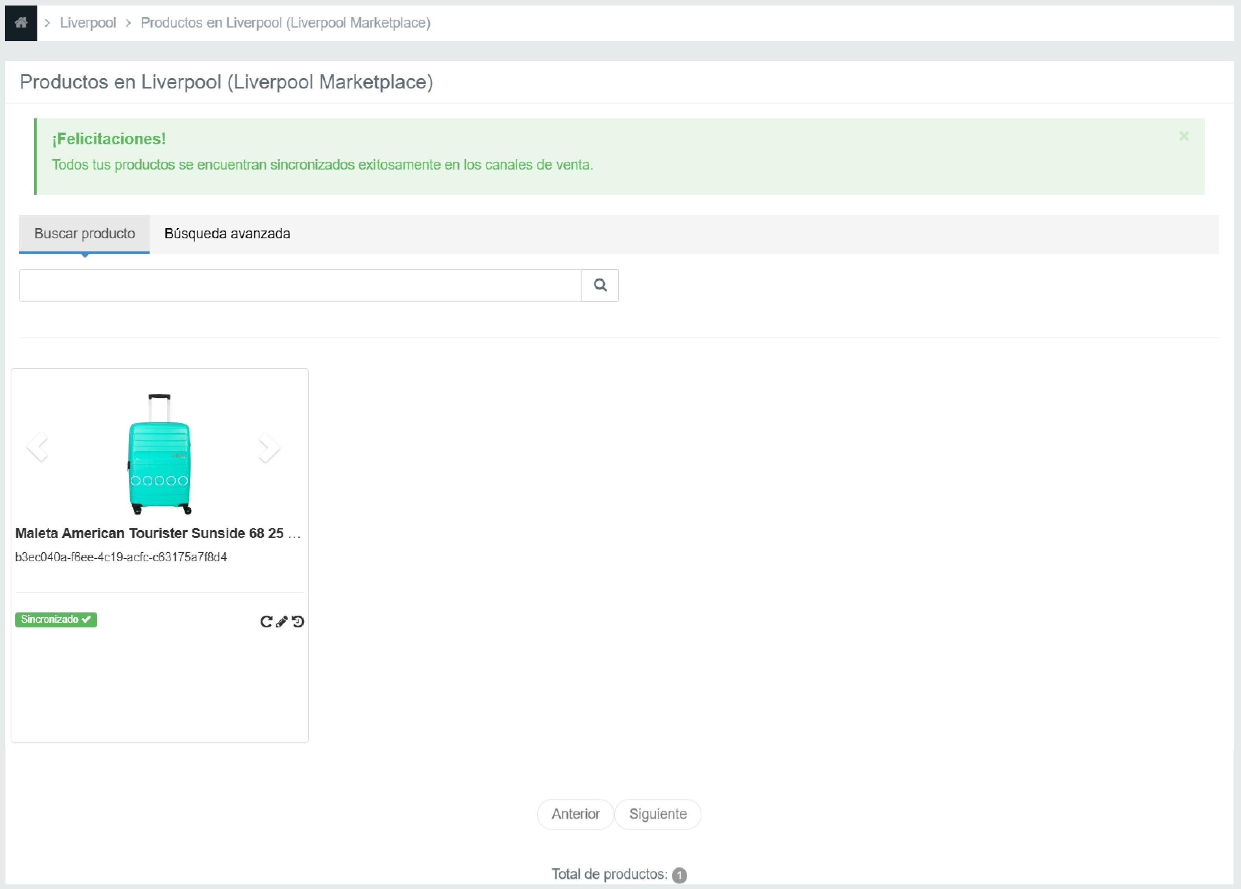The image size is (1241, 889).
Task: Open Maleta American Tourister Sunside product title
Action: tap(158, 533)
